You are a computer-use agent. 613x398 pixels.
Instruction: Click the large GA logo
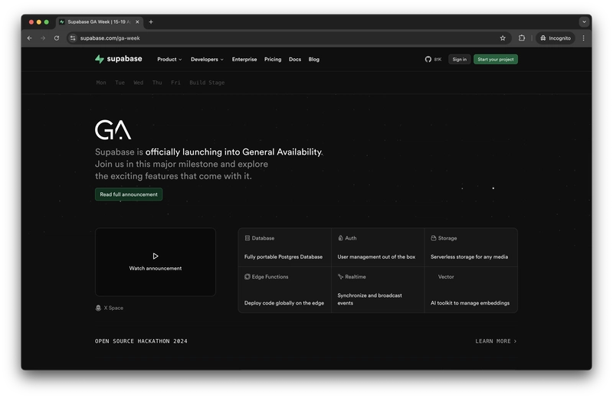tap(113, 129)
